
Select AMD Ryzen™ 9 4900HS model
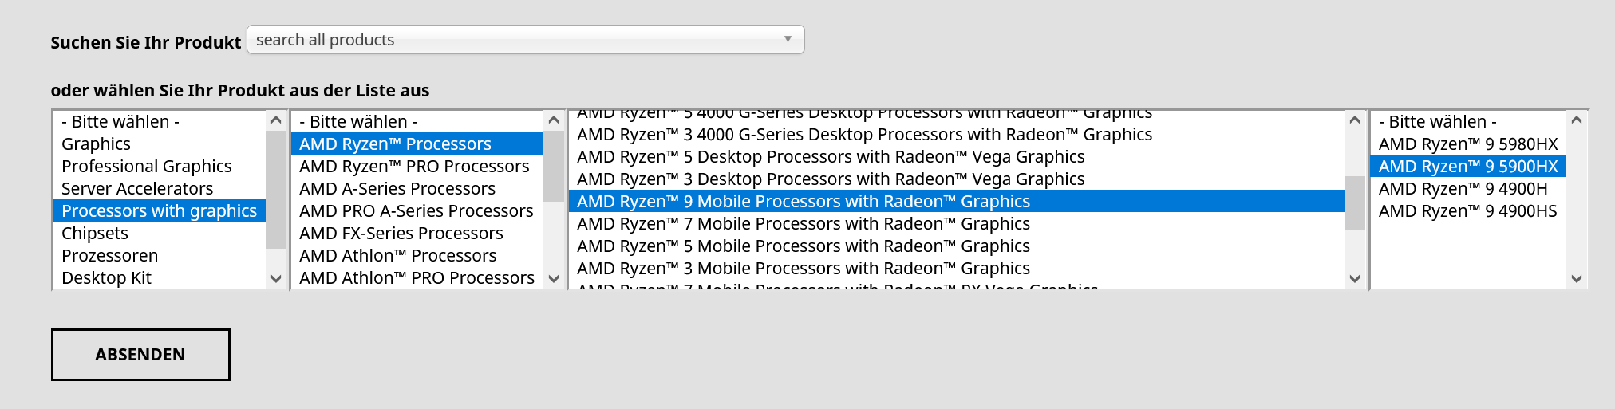point(1469,210)
